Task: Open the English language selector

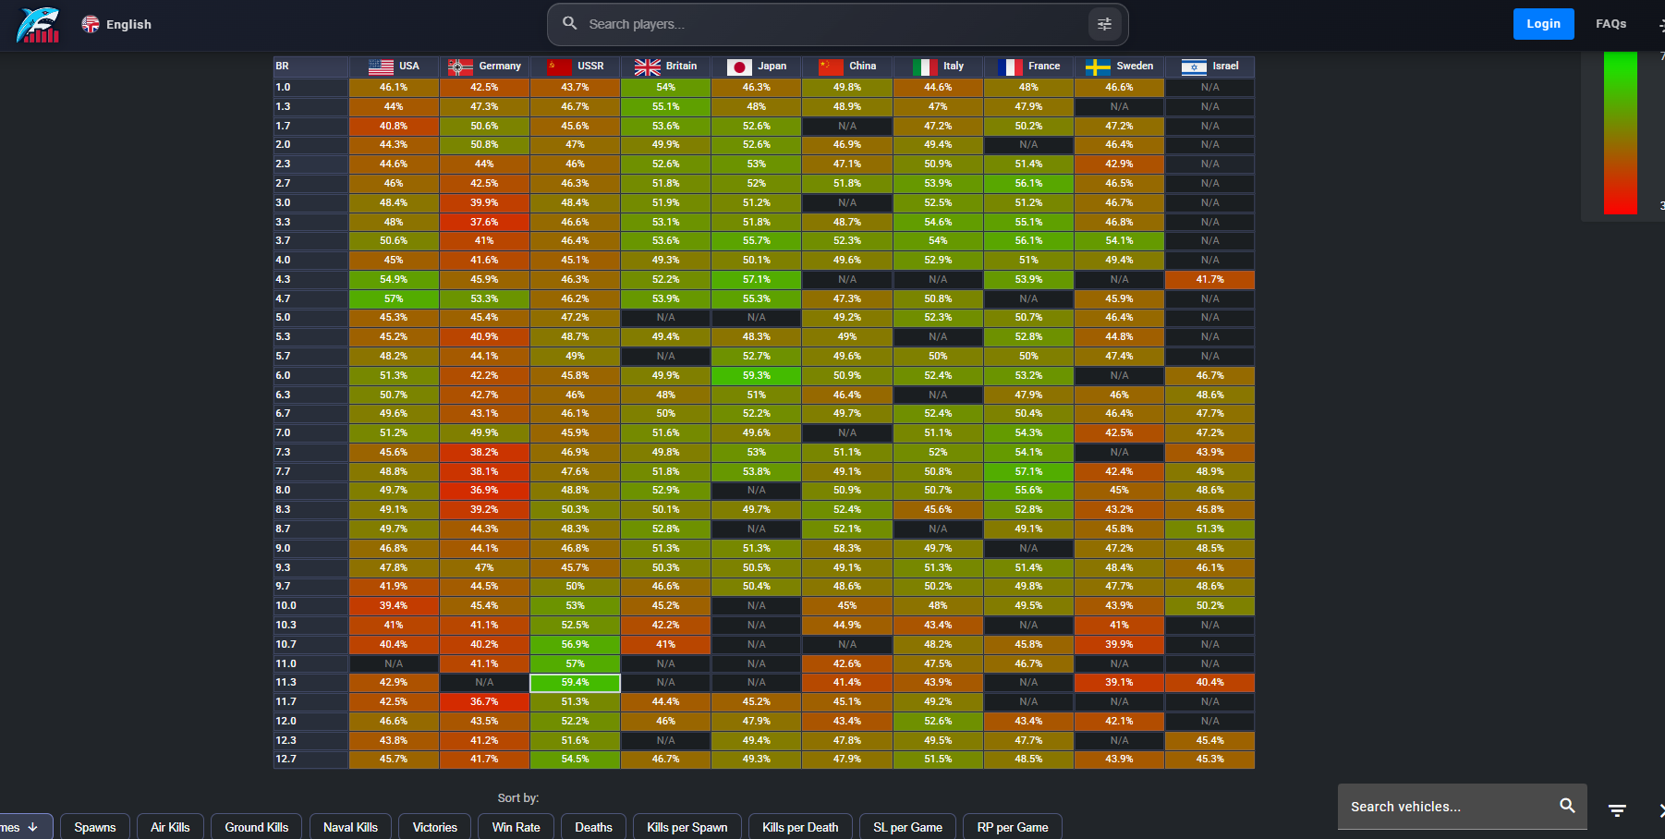Action: pyautogui.click(x=116, y=25)
